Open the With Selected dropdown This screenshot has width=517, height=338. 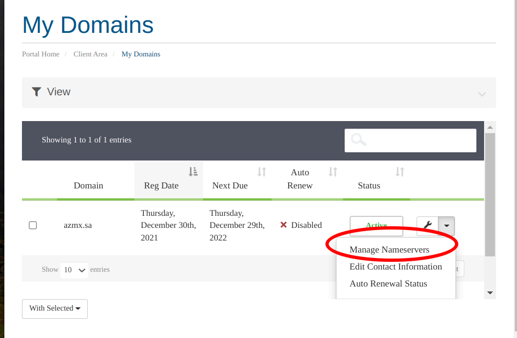click(x=55, y=308)
